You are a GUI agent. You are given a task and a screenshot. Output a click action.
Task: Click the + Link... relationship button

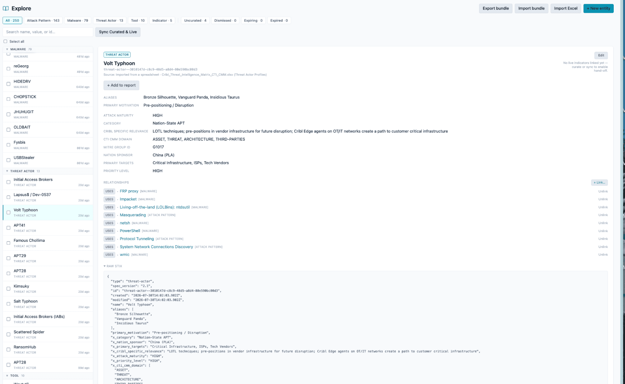click(x=599, y=182)
